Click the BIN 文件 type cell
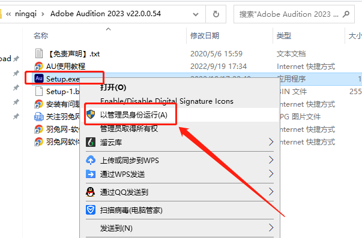 pyautogui.click(x=293, y=92)
